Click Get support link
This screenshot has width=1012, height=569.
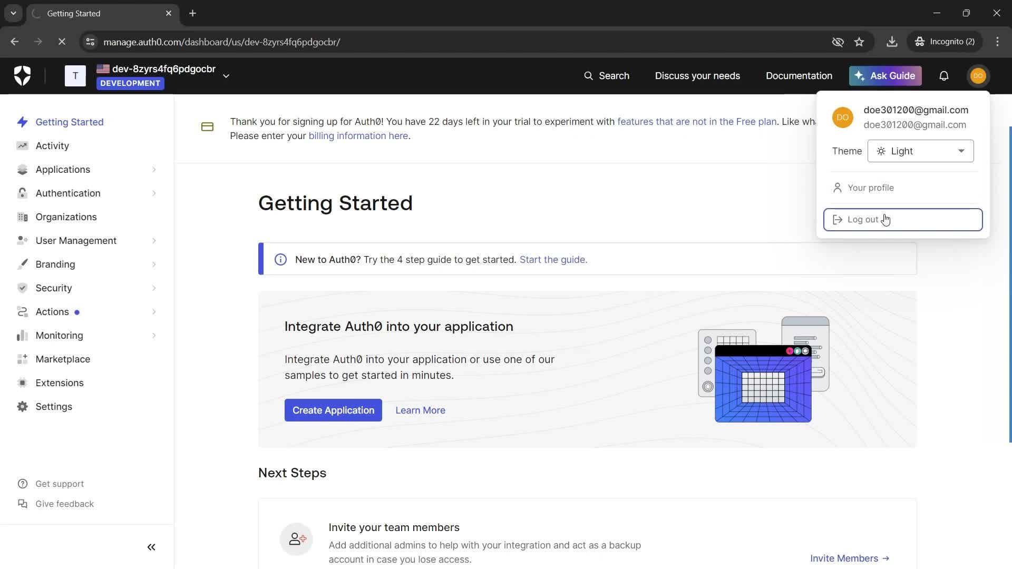click(51, 484)
